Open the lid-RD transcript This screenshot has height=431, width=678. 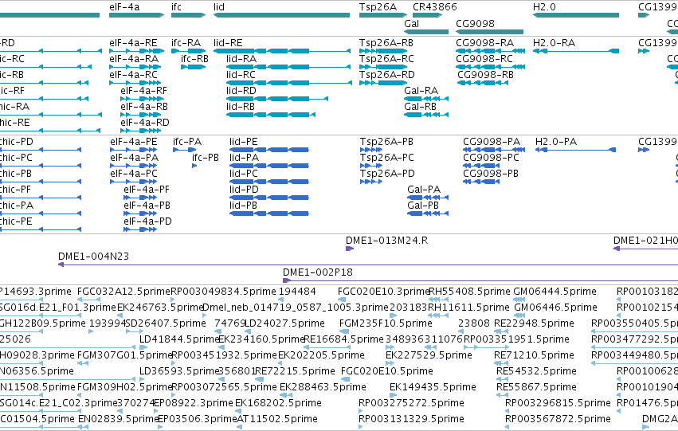tap(277, 99)
